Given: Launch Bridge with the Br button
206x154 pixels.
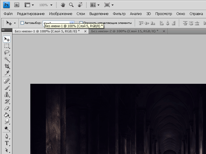Looking at the screenshot, I should click(x=17, y=5).
